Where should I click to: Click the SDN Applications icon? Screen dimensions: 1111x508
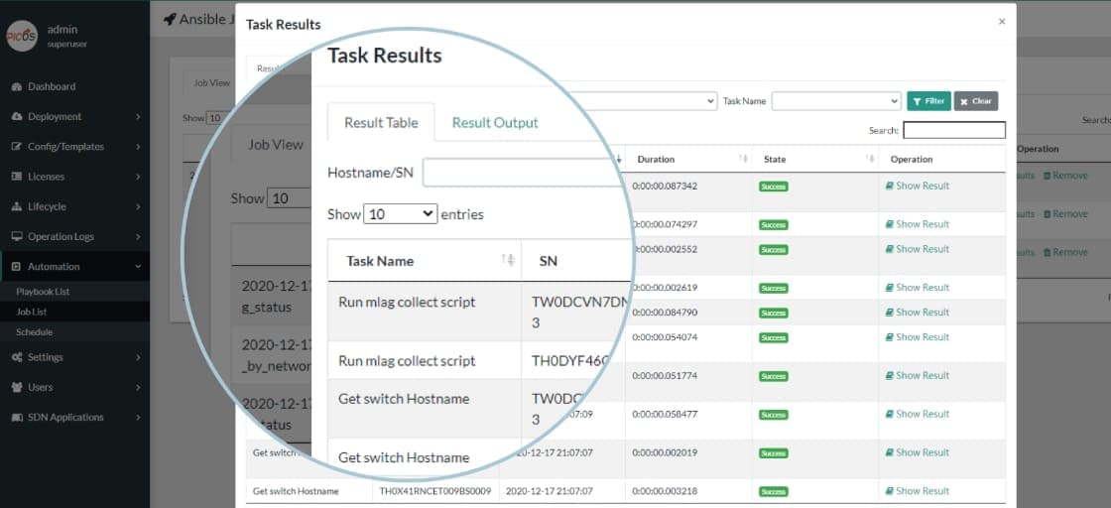pos(17,418)
